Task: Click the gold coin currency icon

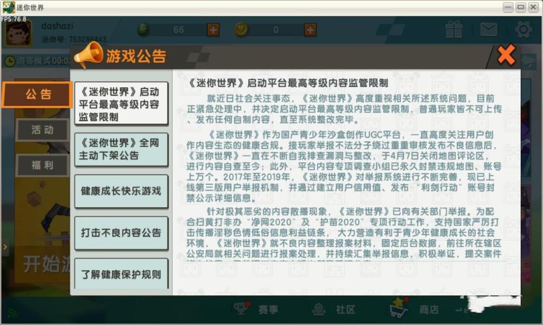Action: [241, 30]
